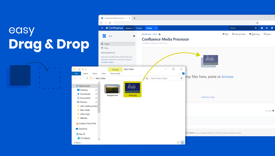Image resolution: width=275 pixels, height=156 pixels.
Task: Click the page restrictions lock icon
Action: tap(159, 34)
